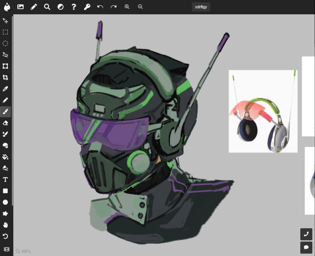This screenshot has height=256, width=315.
Task: Select the Ellipse shape tool
Action: point(5,202)
